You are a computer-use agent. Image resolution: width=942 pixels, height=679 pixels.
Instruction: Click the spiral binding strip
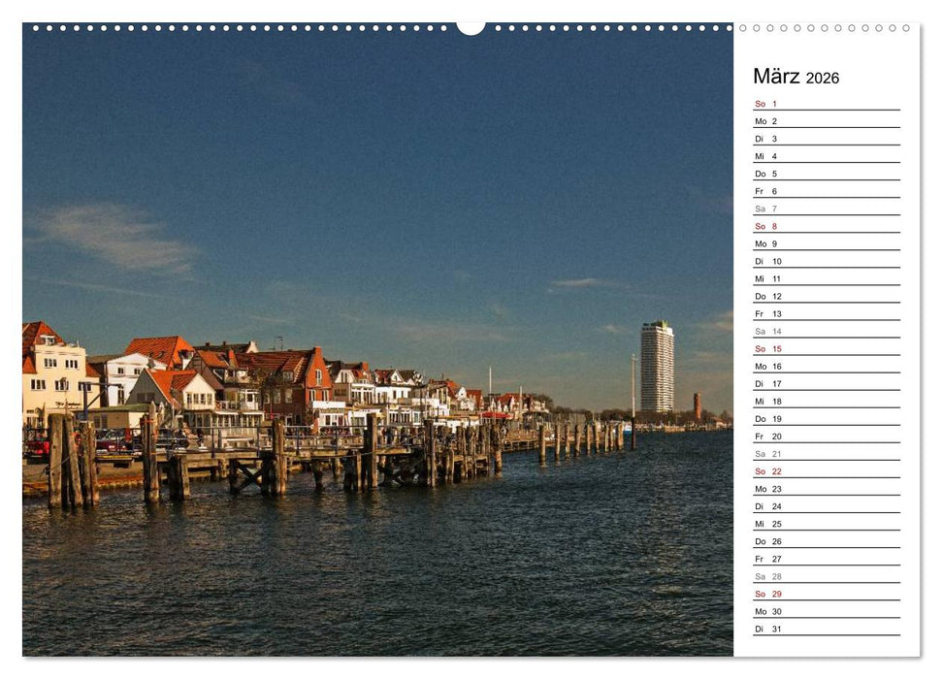click(243, 30)
